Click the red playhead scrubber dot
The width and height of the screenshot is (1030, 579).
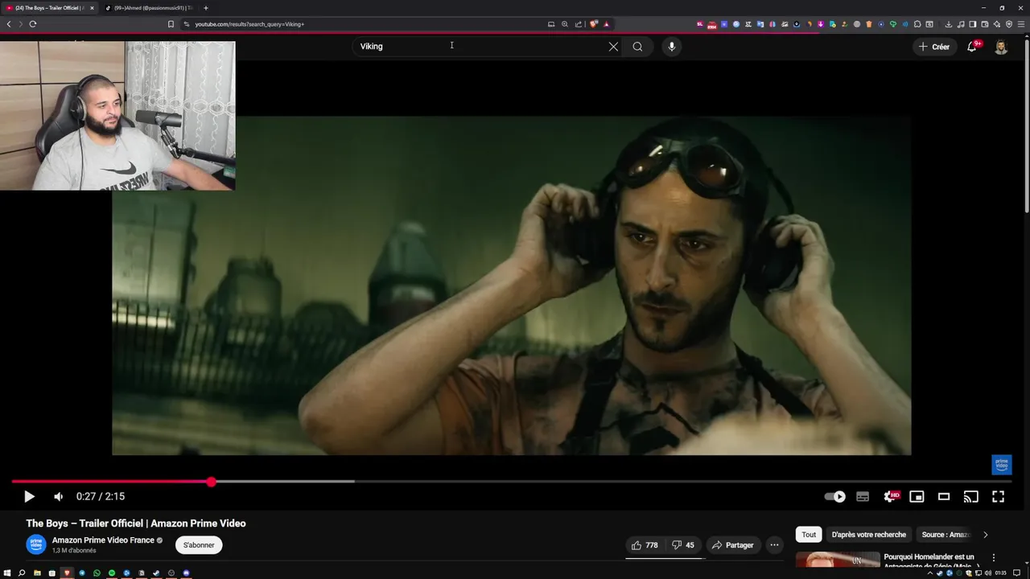point(211,482)
